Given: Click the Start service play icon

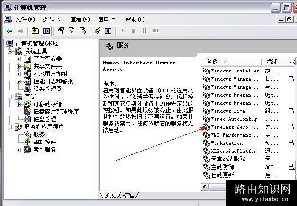Looking at the screenshot, I should (123, 30).
